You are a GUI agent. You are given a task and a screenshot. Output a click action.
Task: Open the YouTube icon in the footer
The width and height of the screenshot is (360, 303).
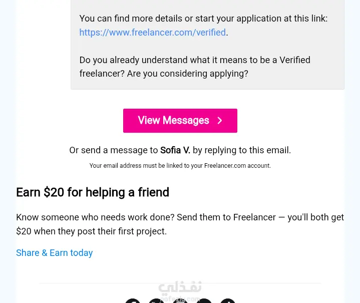point(204,301)
